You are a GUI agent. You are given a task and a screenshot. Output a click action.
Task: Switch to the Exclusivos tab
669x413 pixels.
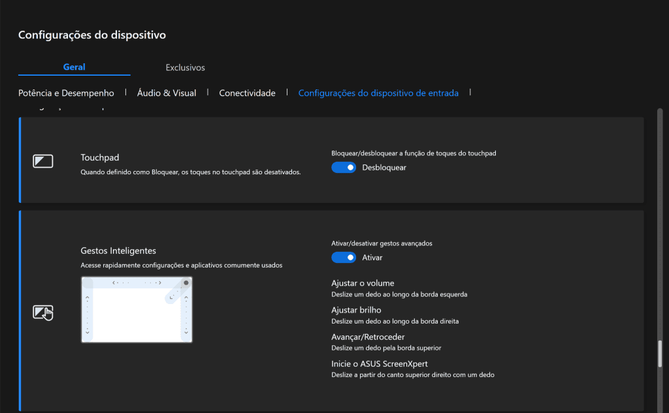pyautogui.click(x=185, y=67)
